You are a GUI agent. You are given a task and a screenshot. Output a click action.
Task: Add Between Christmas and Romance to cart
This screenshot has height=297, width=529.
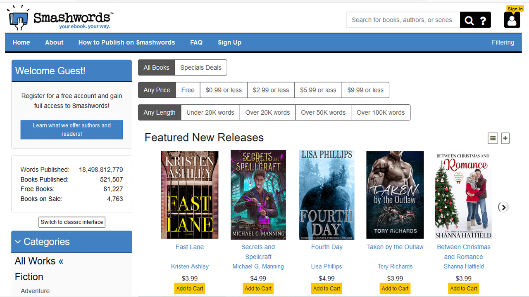(464, 288)
